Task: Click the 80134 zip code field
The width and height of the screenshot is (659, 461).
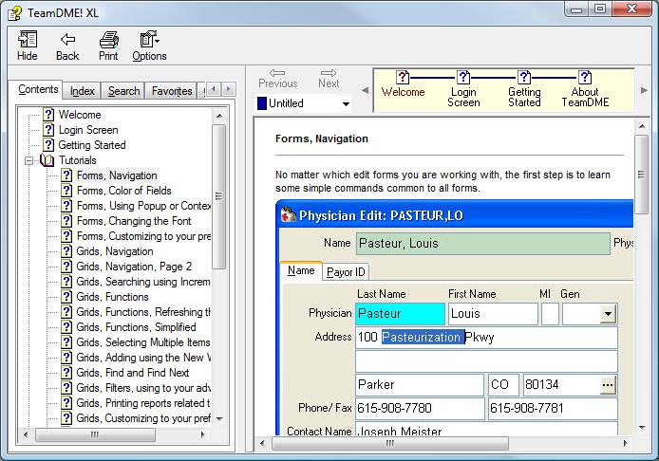Action: (x=561, y=385)
